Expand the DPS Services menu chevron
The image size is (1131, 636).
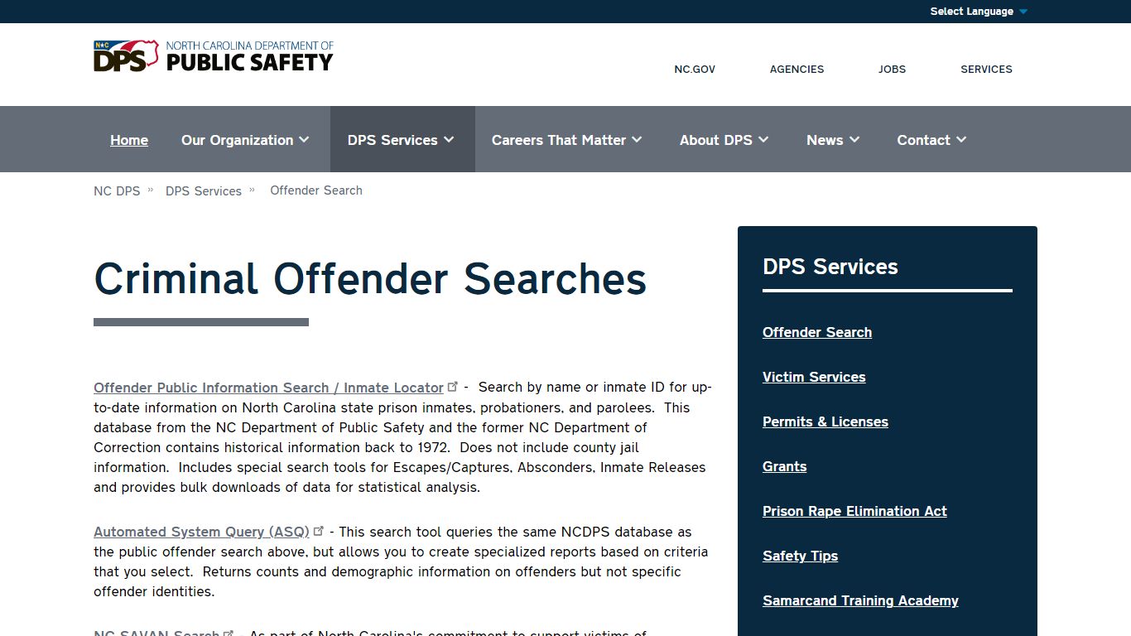pyautogui.click(x=449, y=140)
